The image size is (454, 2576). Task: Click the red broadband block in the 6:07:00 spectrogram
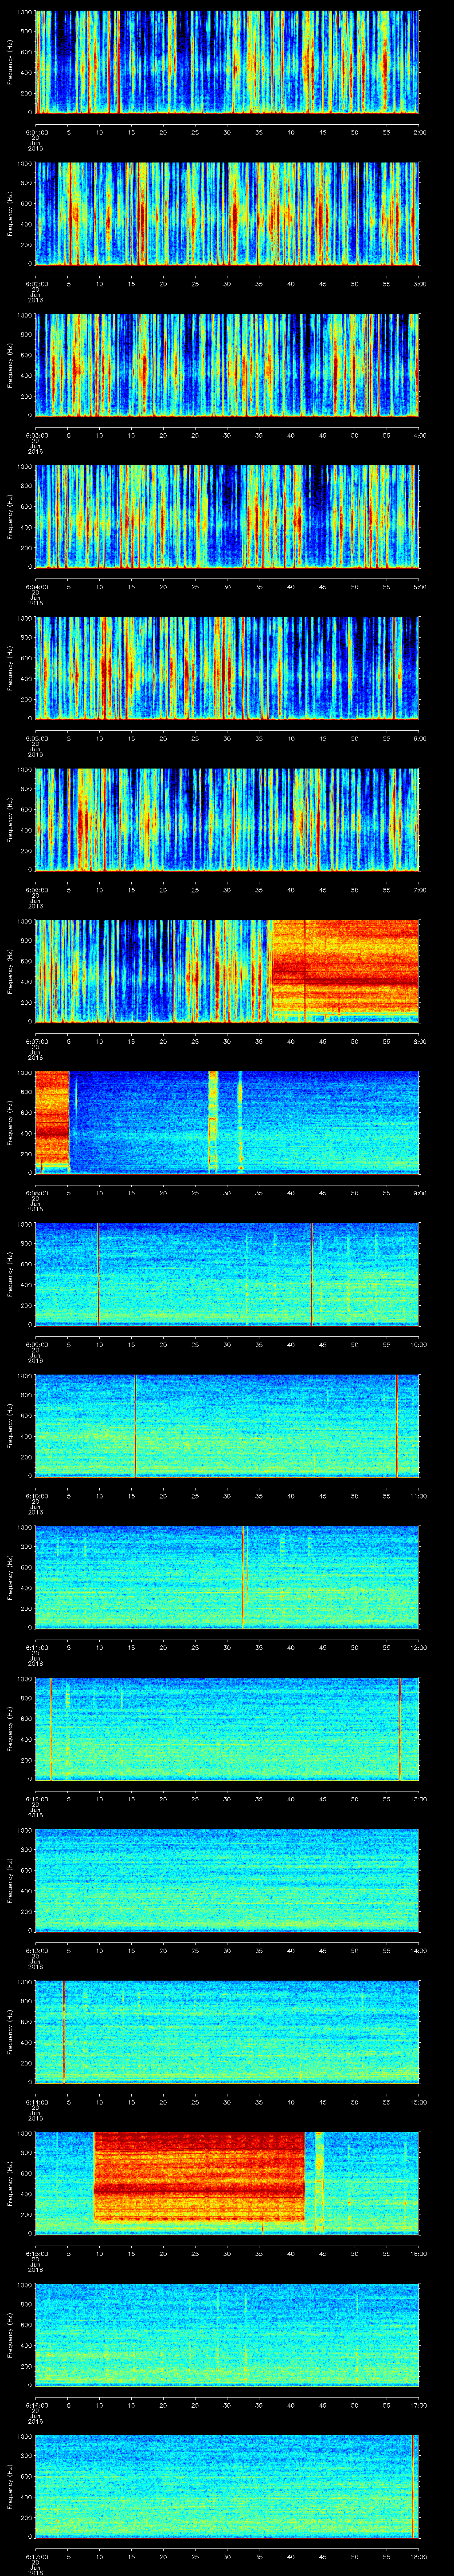pyautogui.click(x=343, y=970)
